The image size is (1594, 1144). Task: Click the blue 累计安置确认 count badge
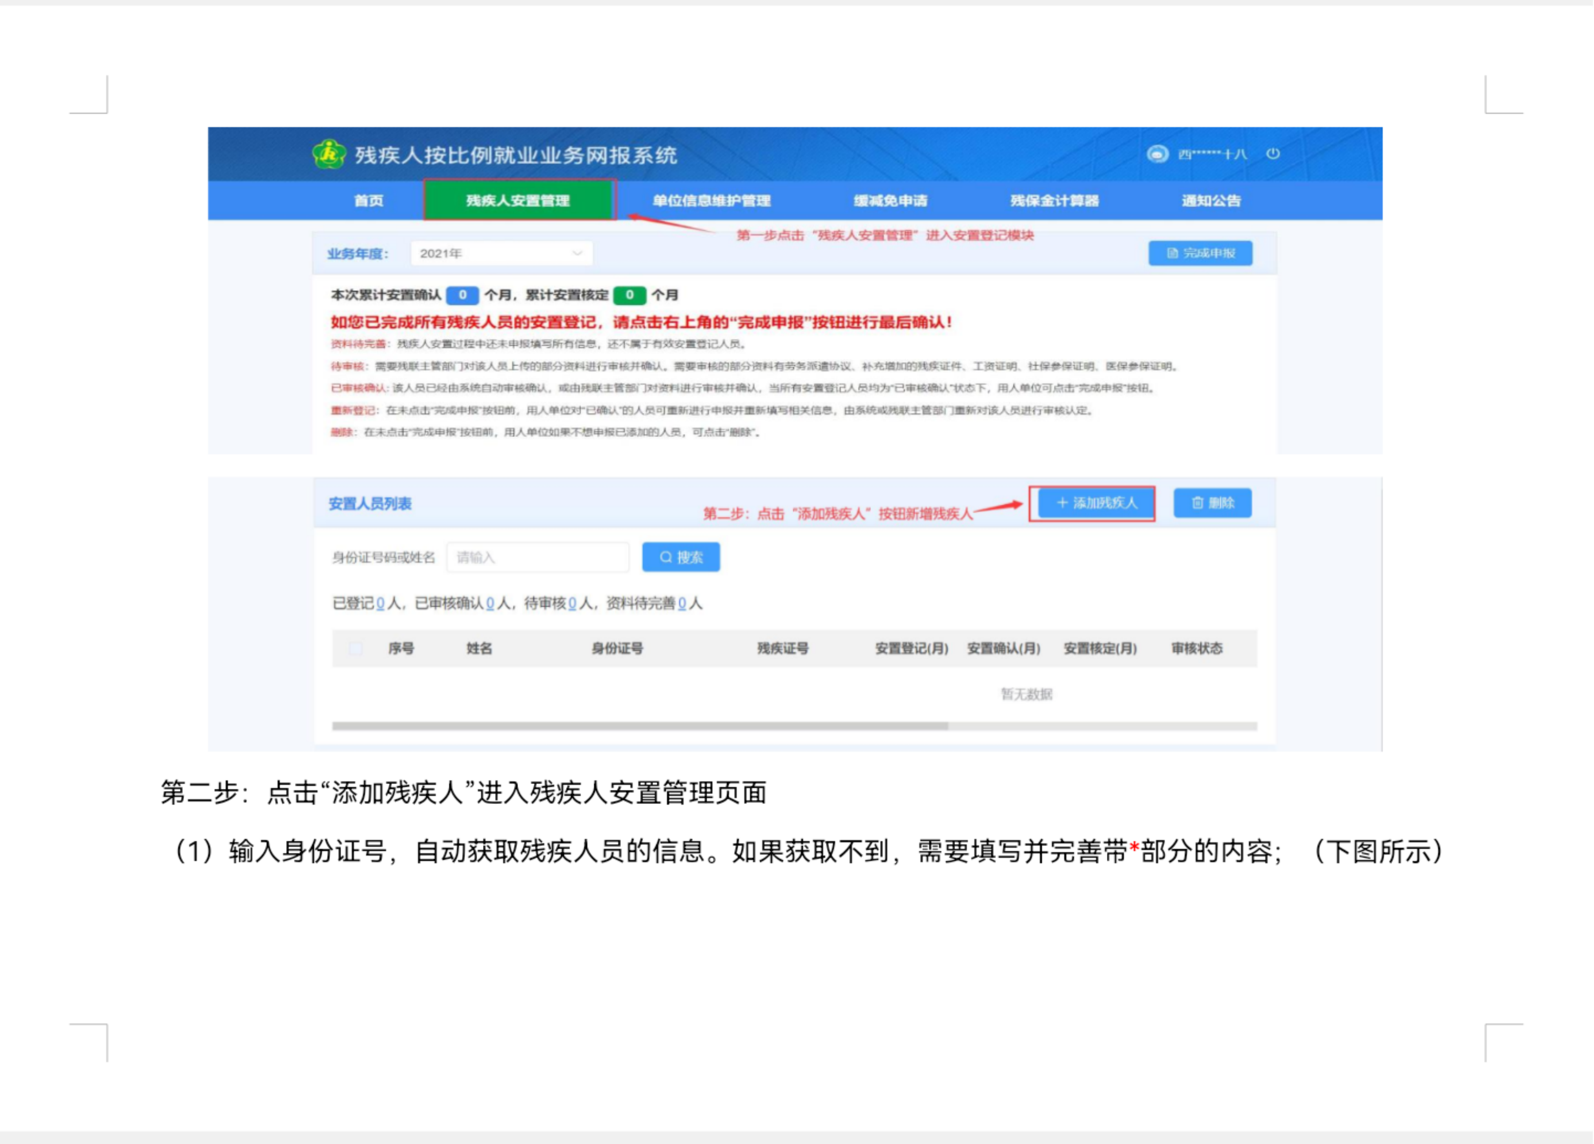462,295
